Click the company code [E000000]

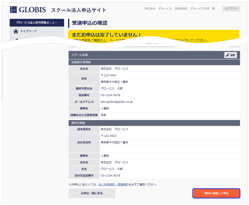click(181, 9)
